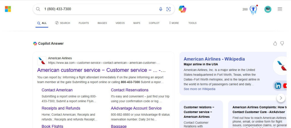Viewport: 291px width, 128px height.
Task: Click next arrow on knowledge card carousel
Action: coord(281,98)
